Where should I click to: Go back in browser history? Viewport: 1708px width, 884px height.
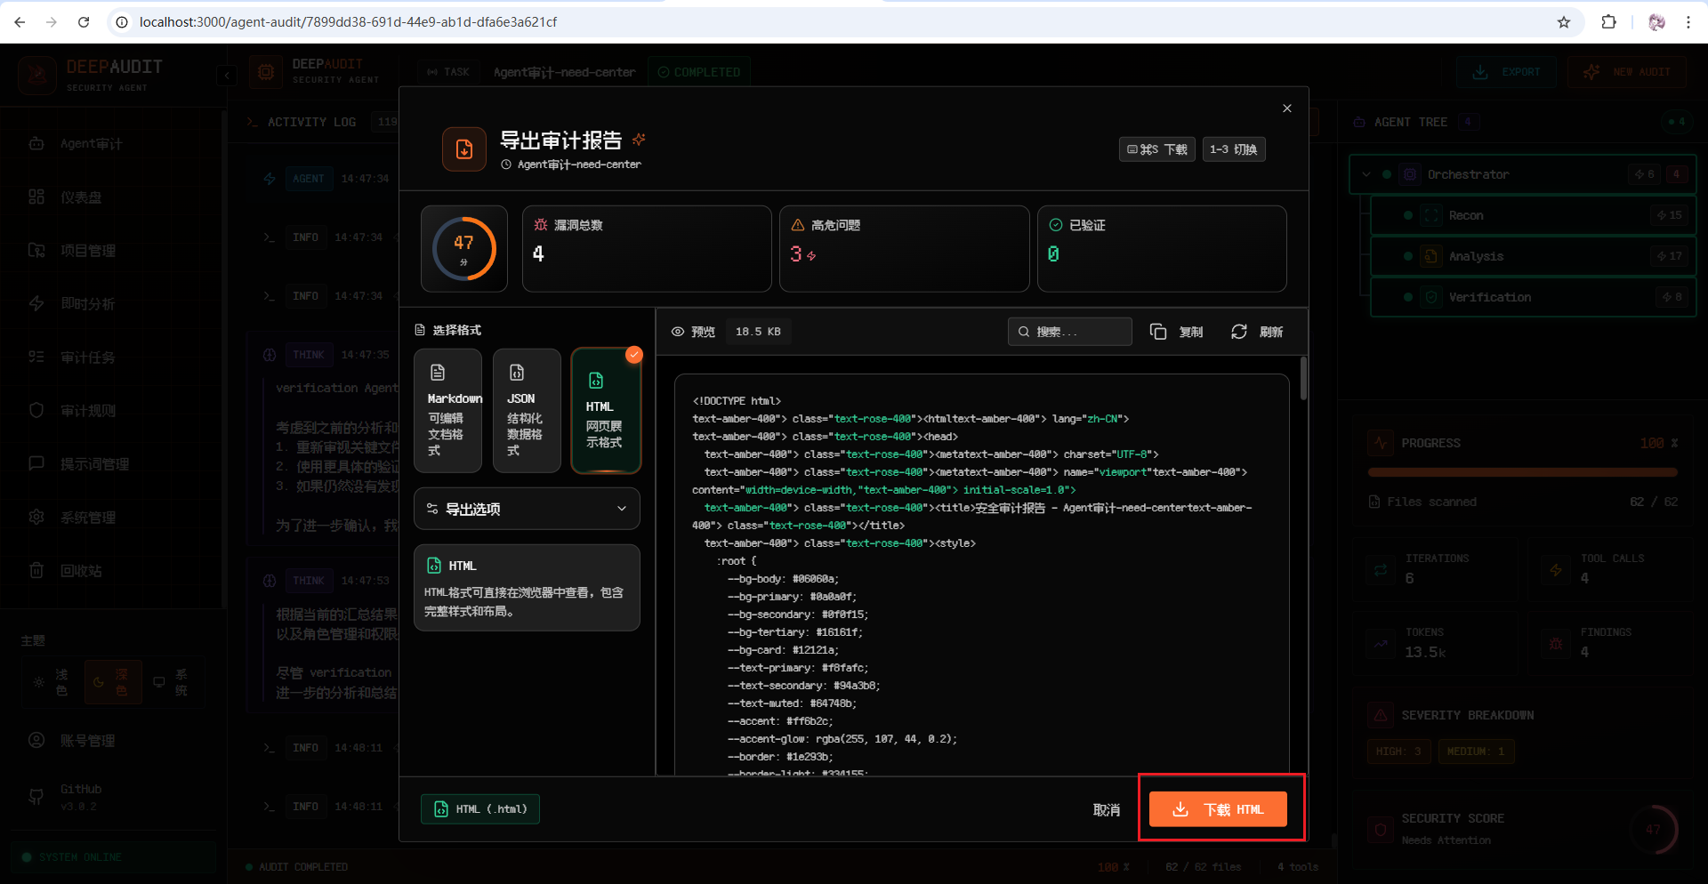tap(20, 22)
